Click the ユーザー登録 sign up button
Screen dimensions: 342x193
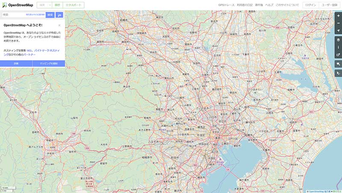[x=329, y=5]
